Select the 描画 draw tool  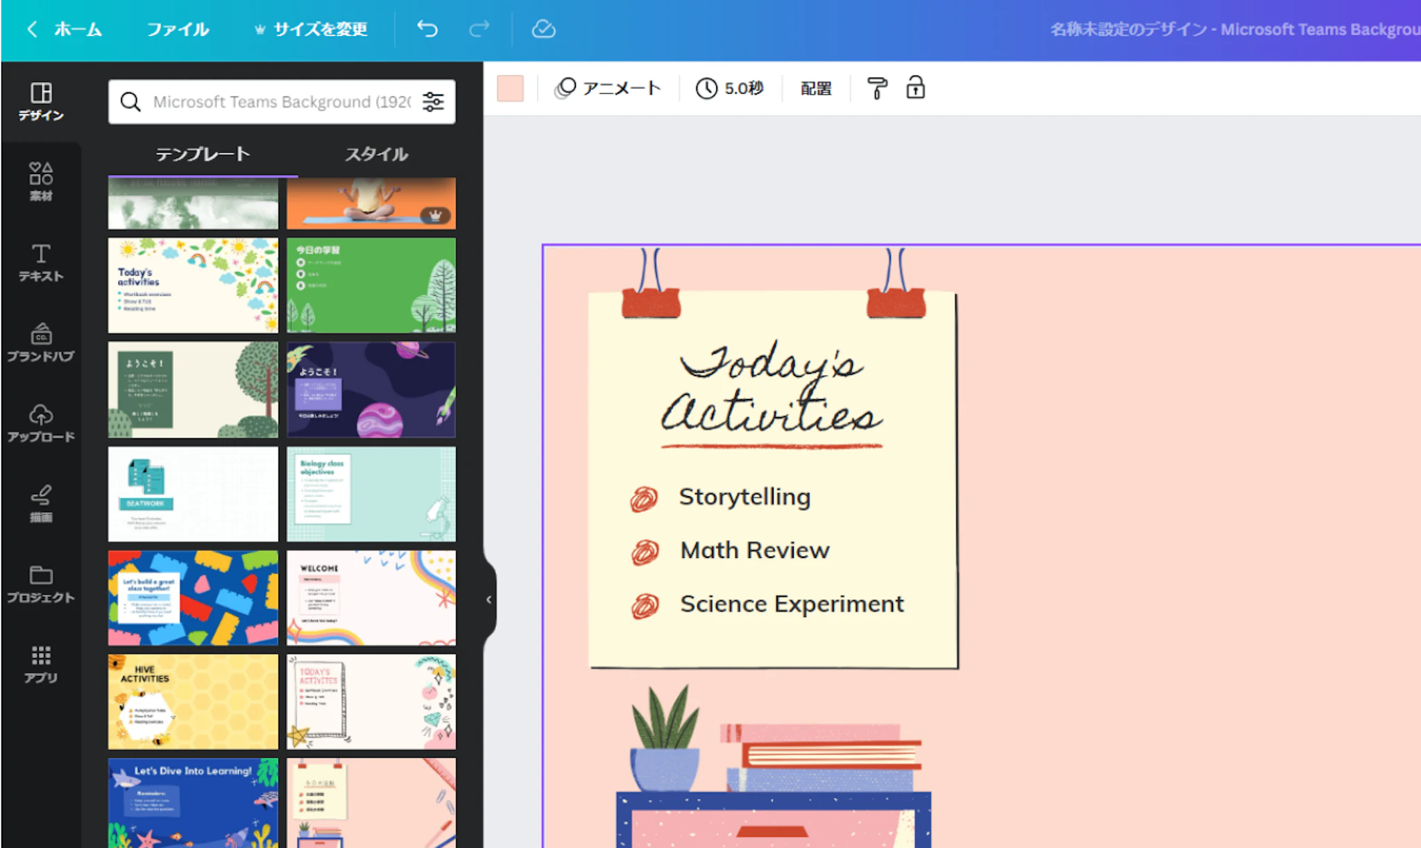41,504
